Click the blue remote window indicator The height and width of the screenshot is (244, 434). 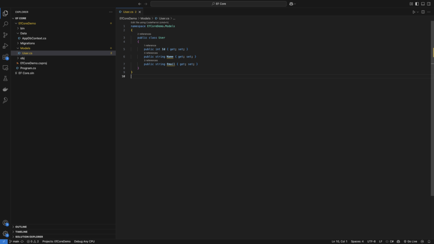pyautogui.click(x=3, y=241)
